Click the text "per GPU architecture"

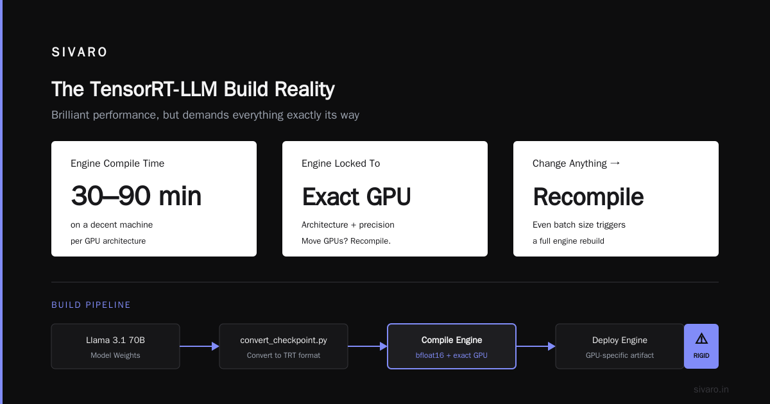[108, 241]
